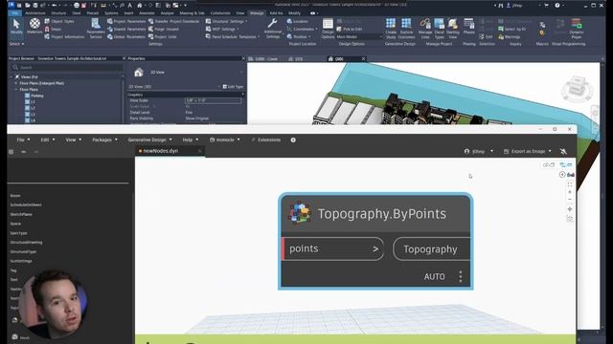Open Project Parameters in Revit ribbon
This screenshot has width=613, height=344.
point(126,21)
